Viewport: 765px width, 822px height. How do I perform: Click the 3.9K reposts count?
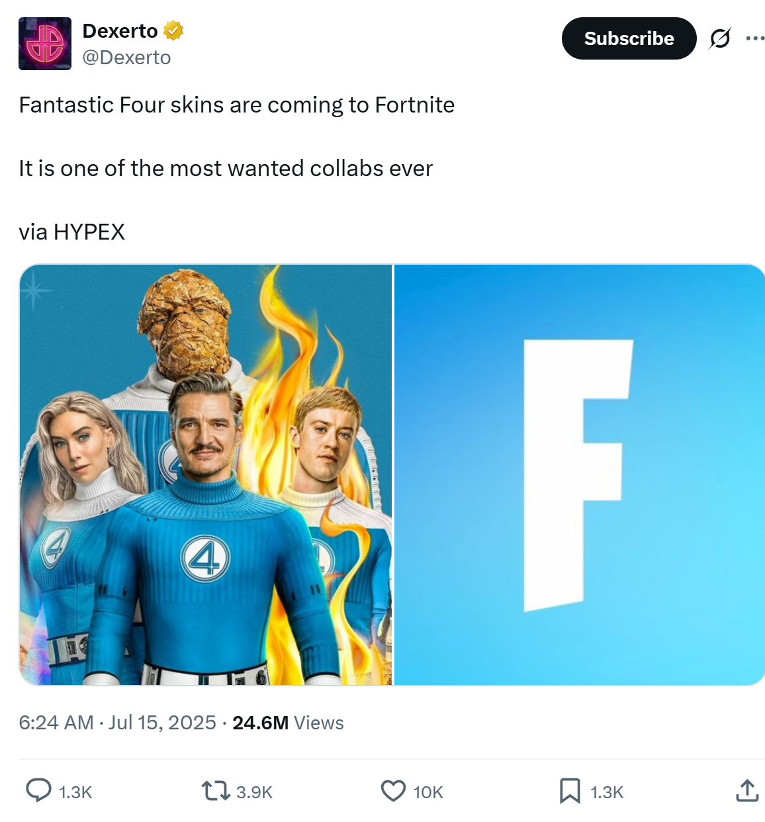pos(254,792)
